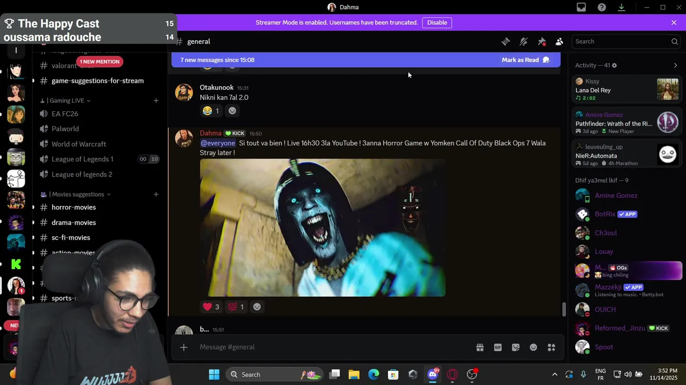Screen dimensions: 686x385
Task: Open Windows taskbar Search box
Action: click(x=274, y=374)
